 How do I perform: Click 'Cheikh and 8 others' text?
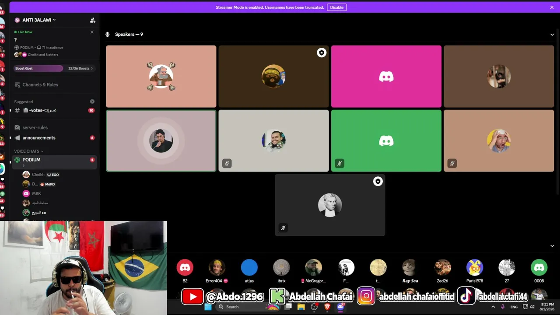click(x=43, y=55)
